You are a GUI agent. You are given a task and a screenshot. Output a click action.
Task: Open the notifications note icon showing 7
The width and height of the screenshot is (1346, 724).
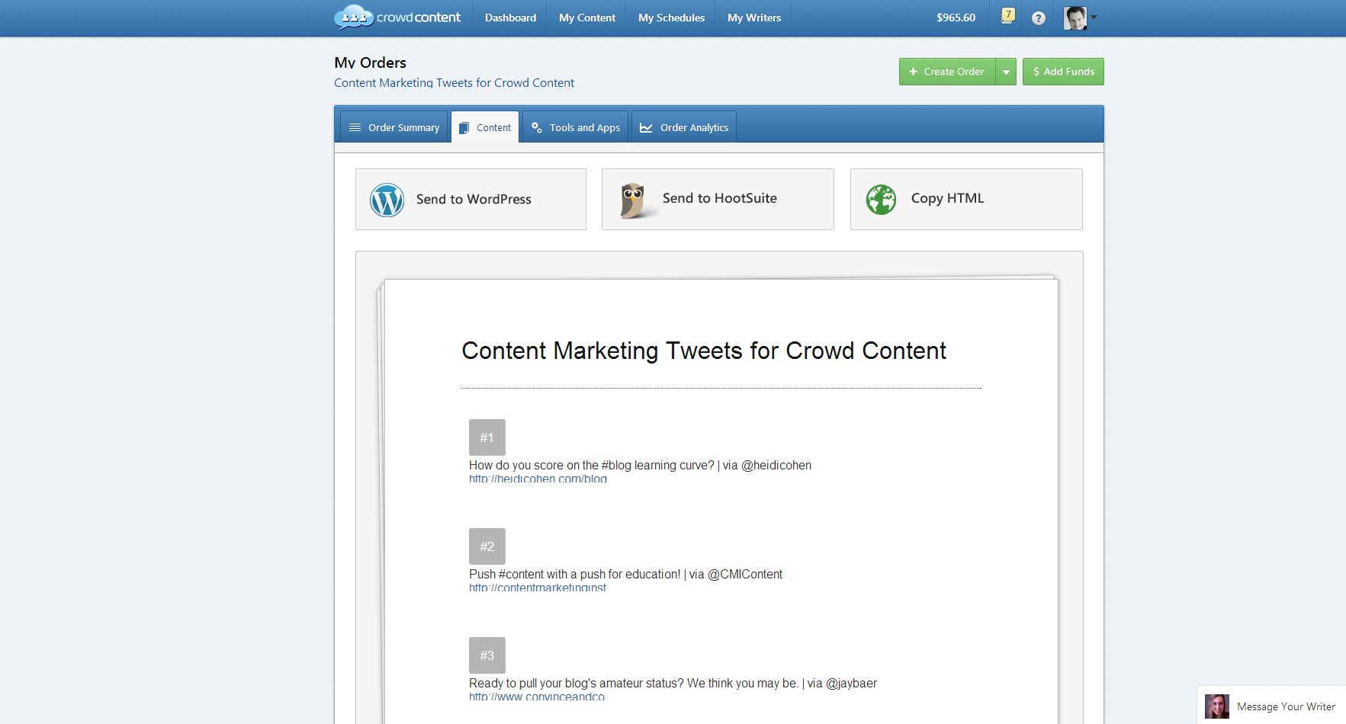[x=1007, y=16]
